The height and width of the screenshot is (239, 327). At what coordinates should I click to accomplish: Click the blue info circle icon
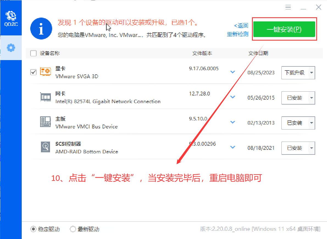click(x=41, y=29)
